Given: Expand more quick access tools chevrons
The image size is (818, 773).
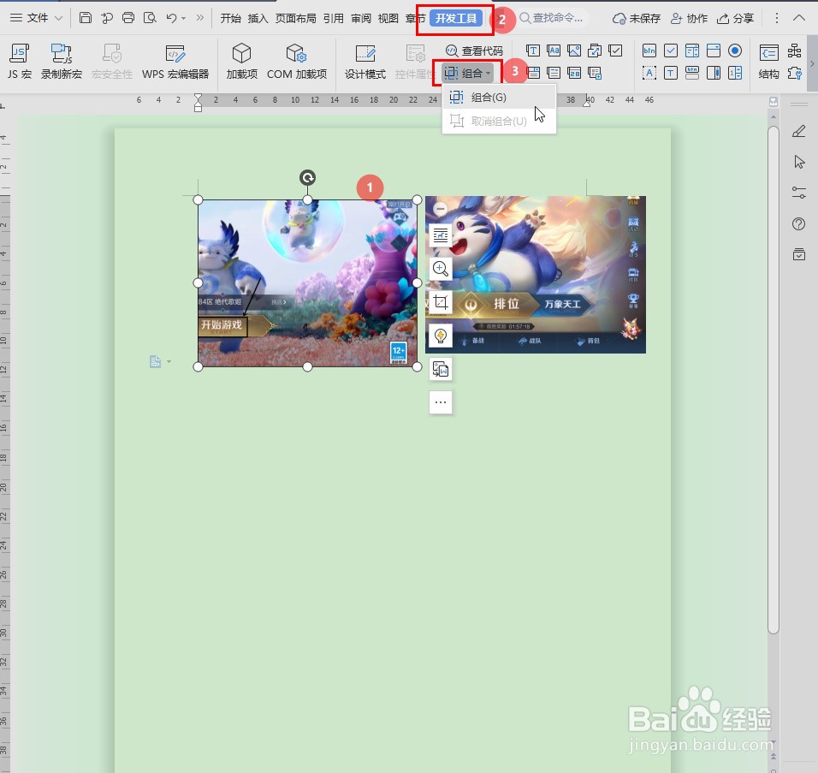Looking at the screenshot, I should [200, 18].
